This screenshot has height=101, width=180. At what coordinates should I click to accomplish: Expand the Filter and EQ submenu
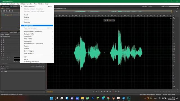click(37, 39)
